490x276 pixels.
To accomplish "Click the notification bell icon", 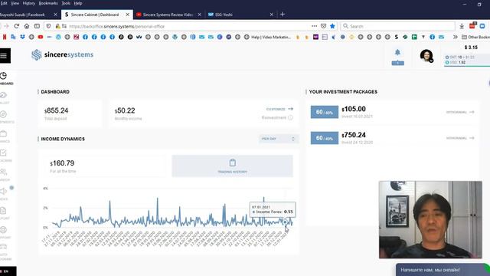I will [x=397, y=52].
